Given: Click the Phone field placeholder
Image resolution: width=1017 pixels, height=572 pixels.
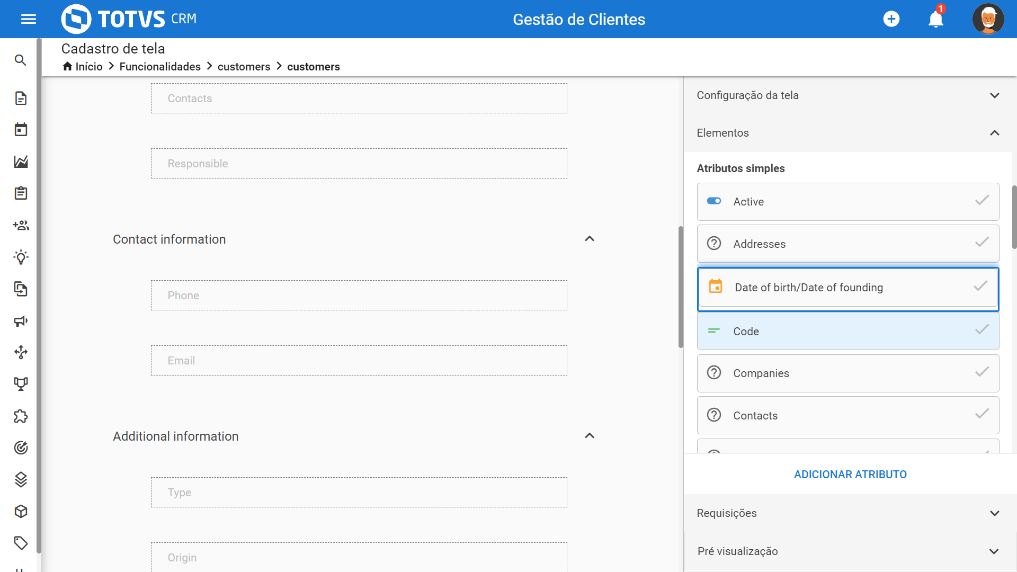Looking at the screenshot, I should 359,296.
